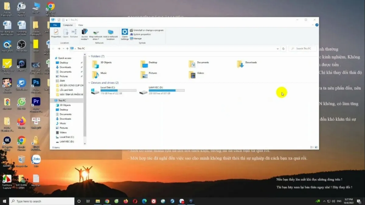Open the address bar history dropdown

(x=278, y=49)
